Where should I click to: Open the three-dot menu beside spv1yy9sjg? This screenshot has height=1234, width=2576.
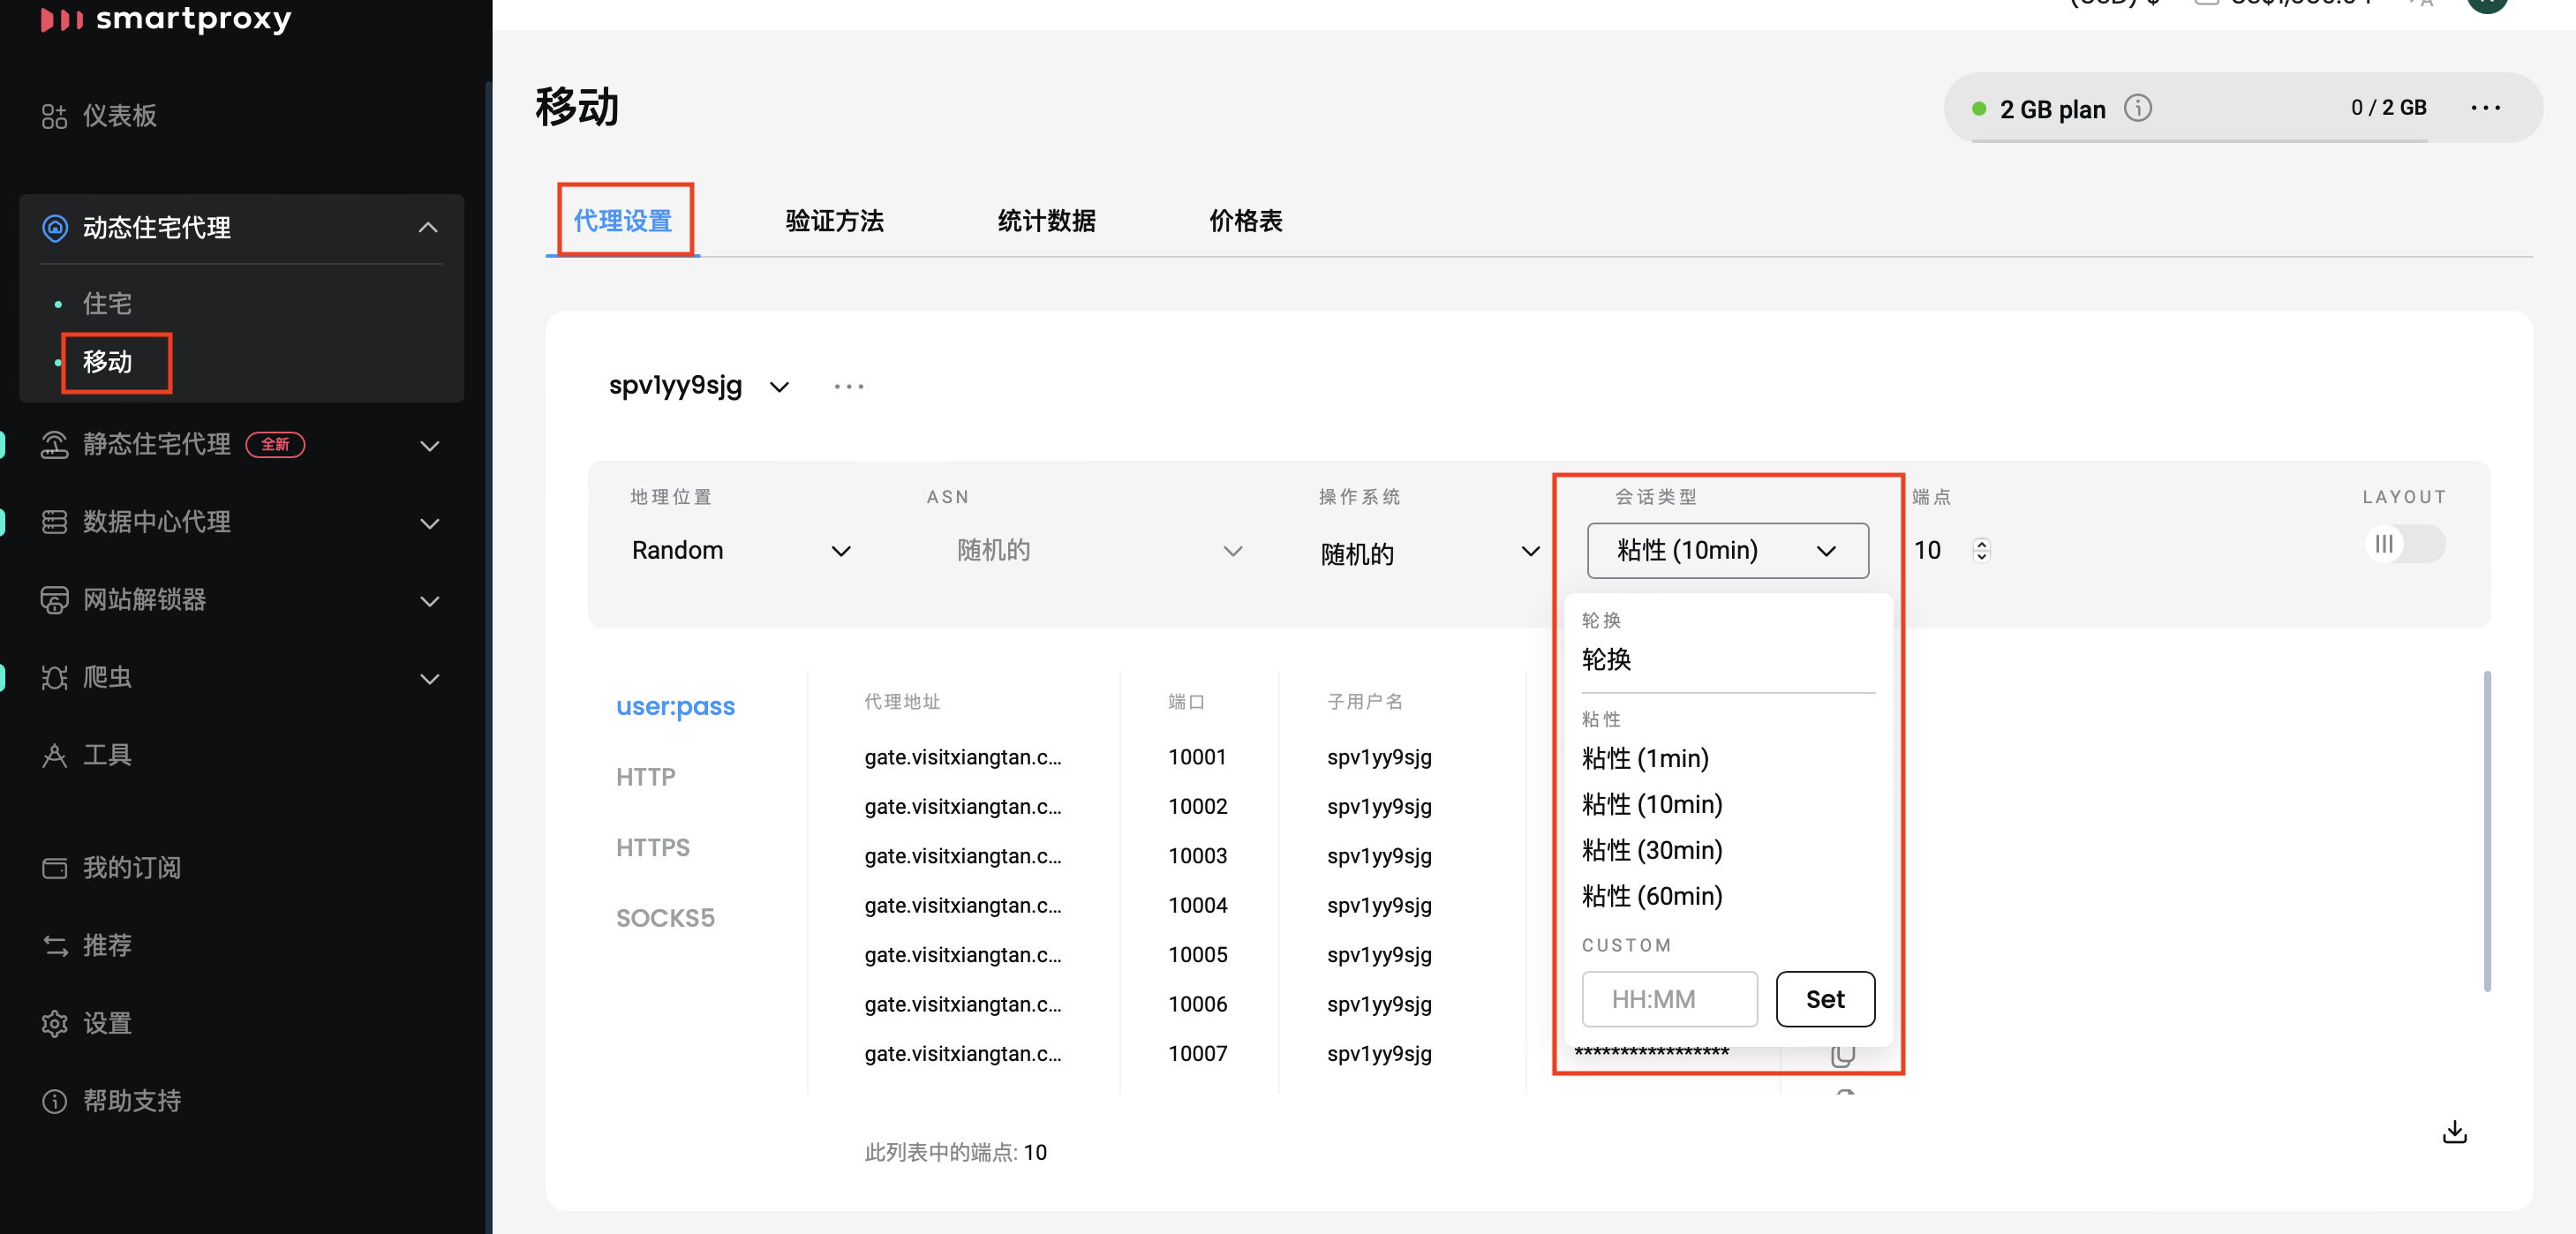tap(849, 386)
